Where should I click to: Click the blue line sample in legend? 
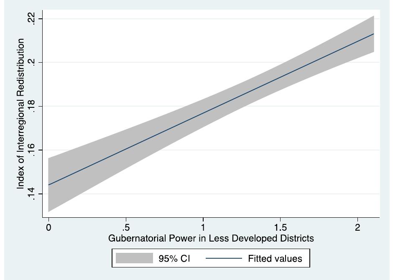224,258
